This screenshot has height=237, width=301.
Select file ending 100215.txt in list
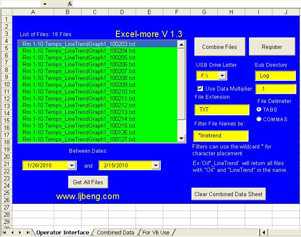click(98, 126)
